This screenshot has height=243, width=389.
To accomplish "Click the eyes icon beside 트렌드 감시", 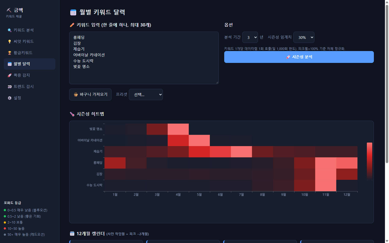I will point(9,87).
